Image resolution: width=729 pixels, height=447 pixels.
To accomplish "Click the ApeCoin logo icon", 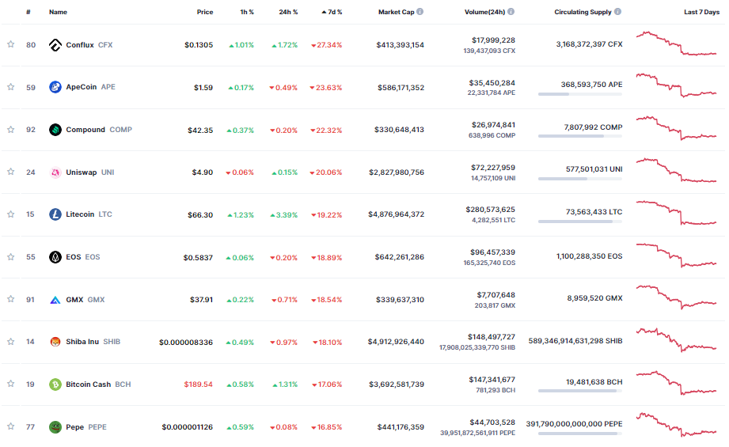I will [55, 87].
